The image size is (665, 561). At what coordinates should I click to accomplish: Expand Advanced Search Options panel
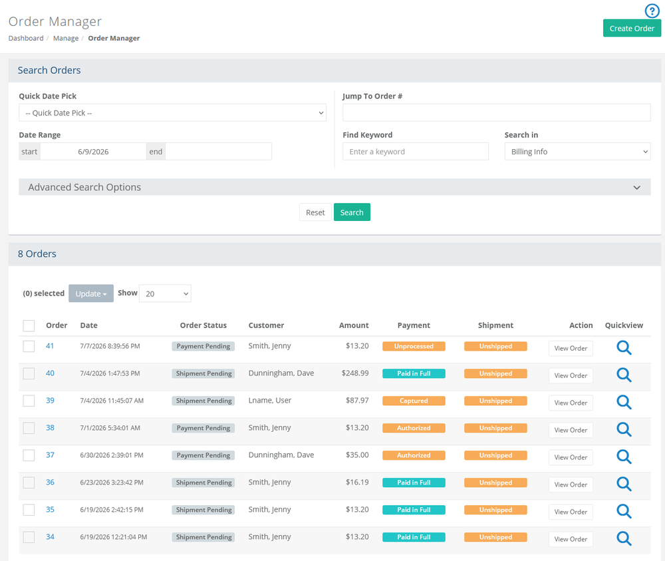pos(334,187)
